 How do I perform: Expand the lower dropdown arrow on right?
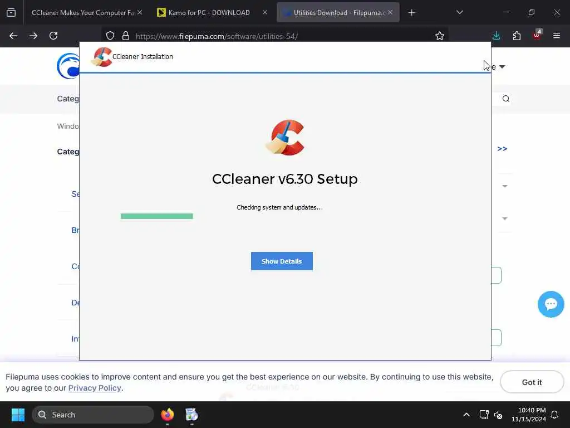pos(504,218)
